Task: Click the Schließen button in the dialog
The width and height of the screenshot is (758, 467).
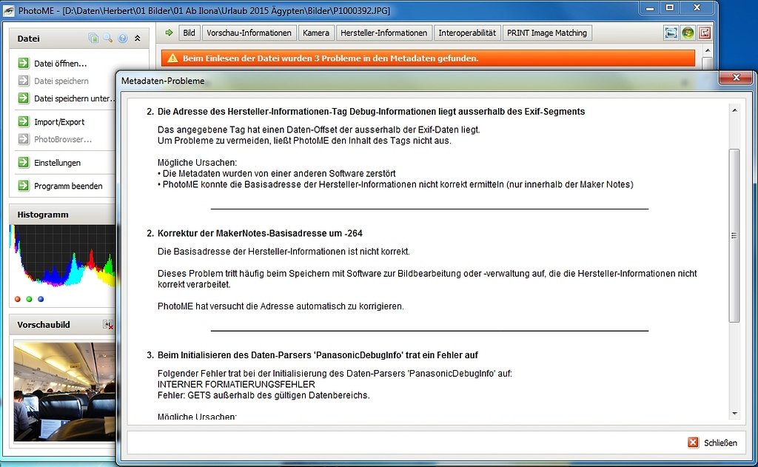Action: tap(713, 443)
